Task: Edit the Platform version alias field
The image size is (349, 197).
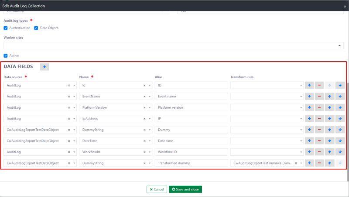Action: [191, 107]
